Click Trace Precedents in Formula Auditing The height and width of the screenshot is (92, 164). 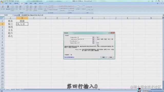(x=63, y=6)
